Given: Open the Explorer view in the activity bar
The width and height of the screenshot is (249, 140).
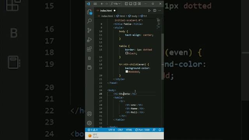Looking at the screenshot, I should coord(89,12).
